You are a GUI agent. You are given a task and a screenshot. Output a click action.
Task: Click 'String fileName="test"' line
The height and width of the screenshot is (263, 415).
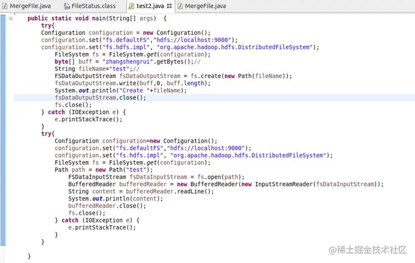[x=97, y=69]
